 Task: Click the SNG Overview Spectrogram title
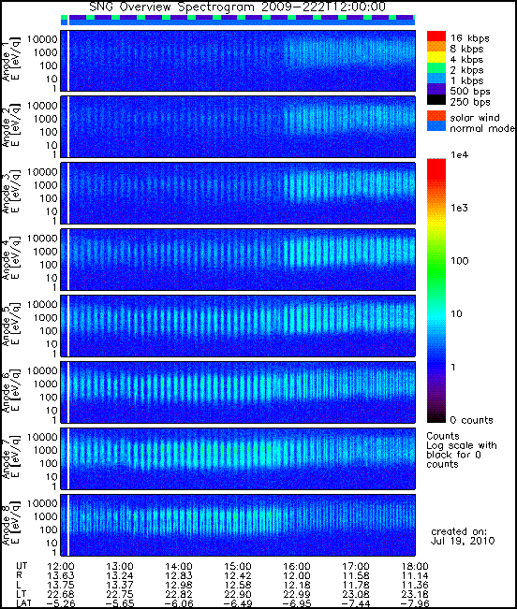238,7
